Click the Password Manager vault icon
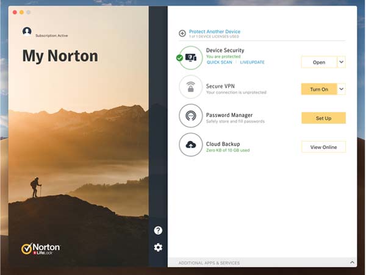The height and width of the screenshot is (275, 366). click(191, 116)
